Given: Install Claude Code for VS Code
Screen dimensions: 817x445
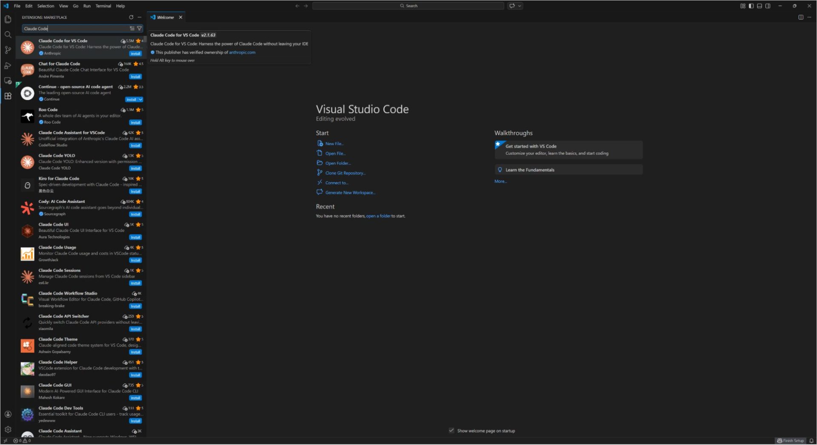Looking at the screenshot, I should 135,54.
